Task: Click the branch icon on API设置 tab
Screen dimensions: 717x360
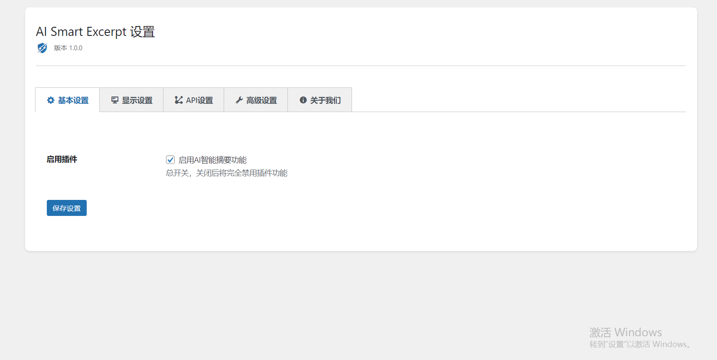Action: tap(179, 100)
